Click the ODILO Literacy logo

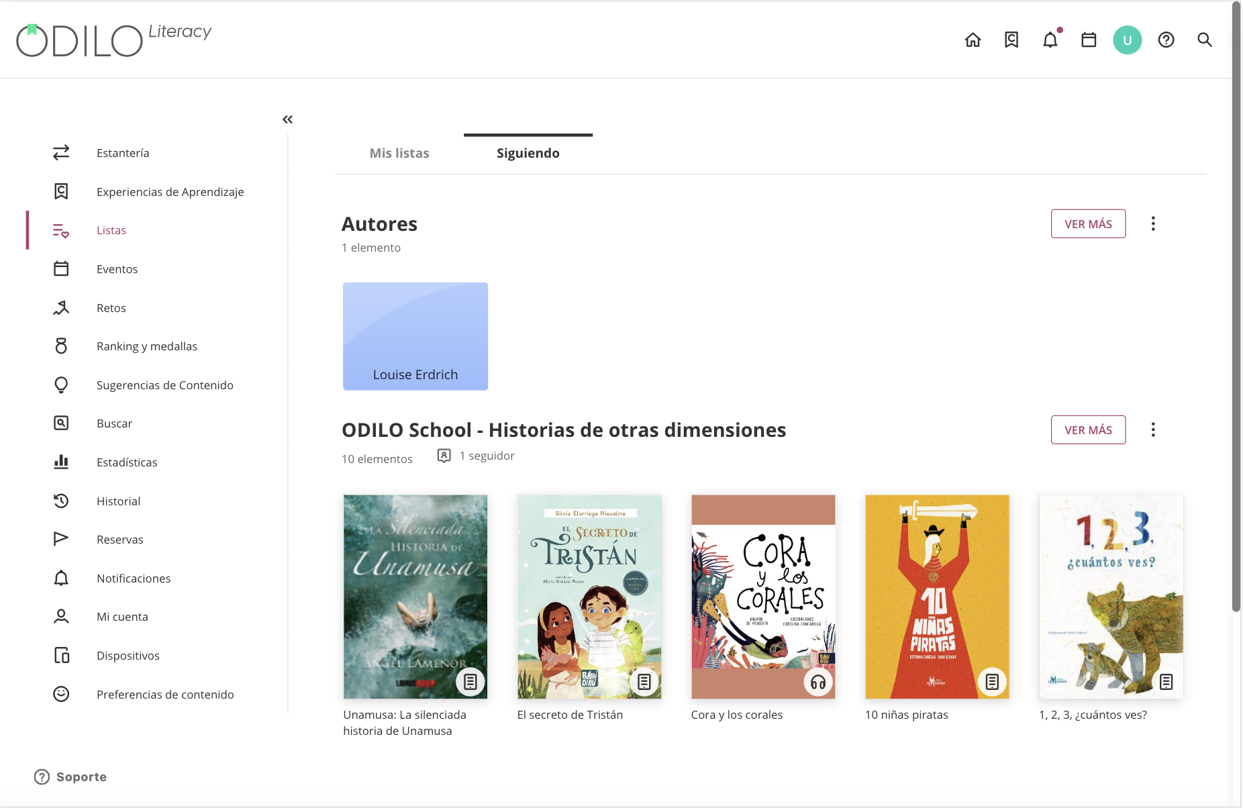114,40
